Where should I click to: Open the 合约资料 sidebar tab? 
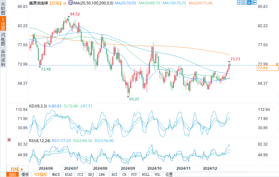pyautogui.click(x=3, y=58)
